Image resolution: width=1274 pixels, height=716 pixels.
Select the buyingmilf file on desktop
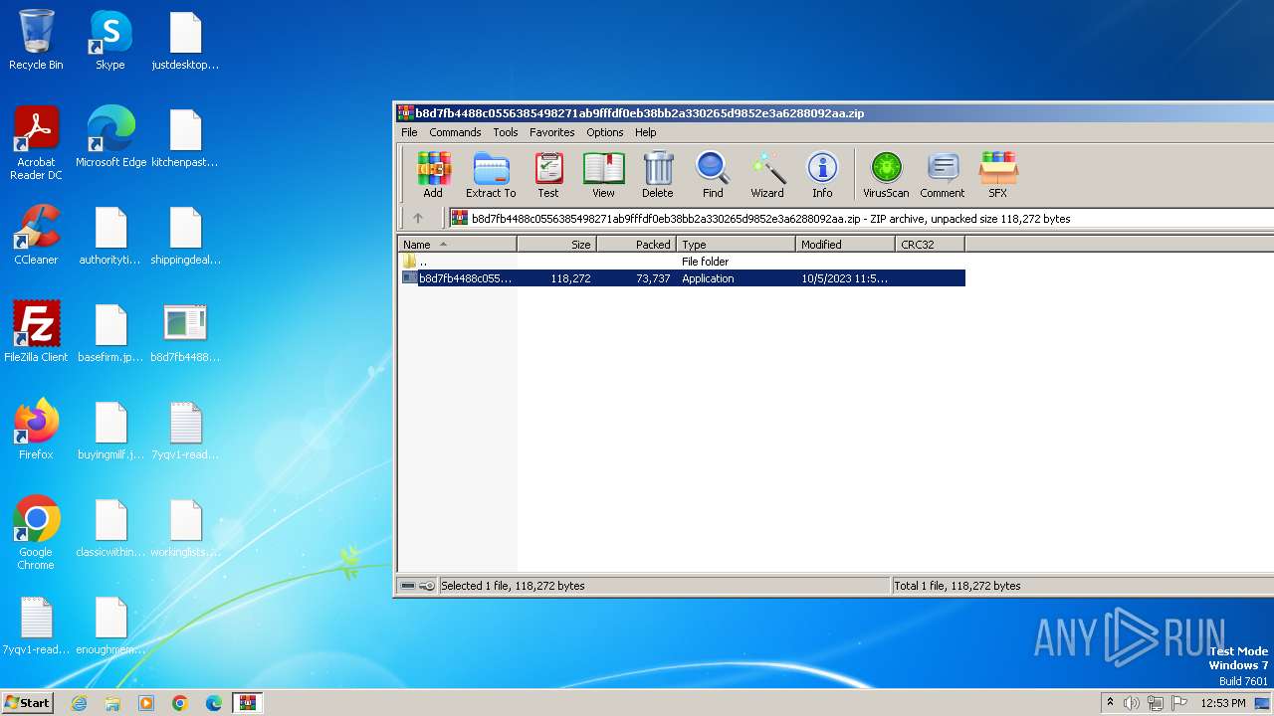pos(110,430)
